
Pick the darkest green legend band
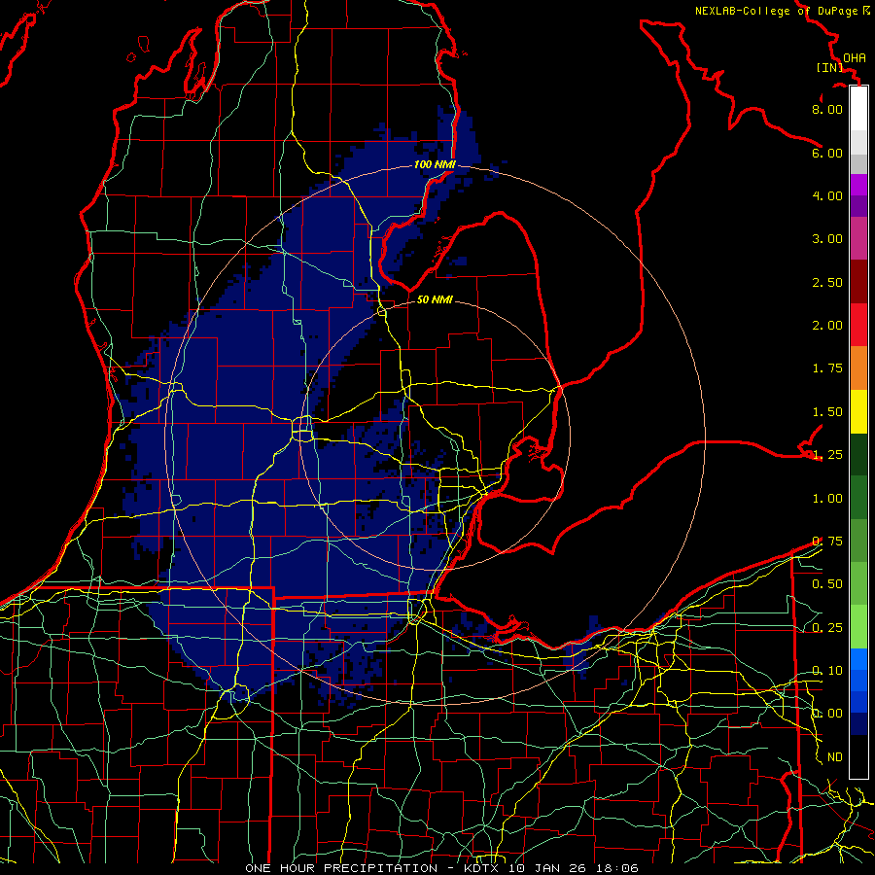(858, 455)
